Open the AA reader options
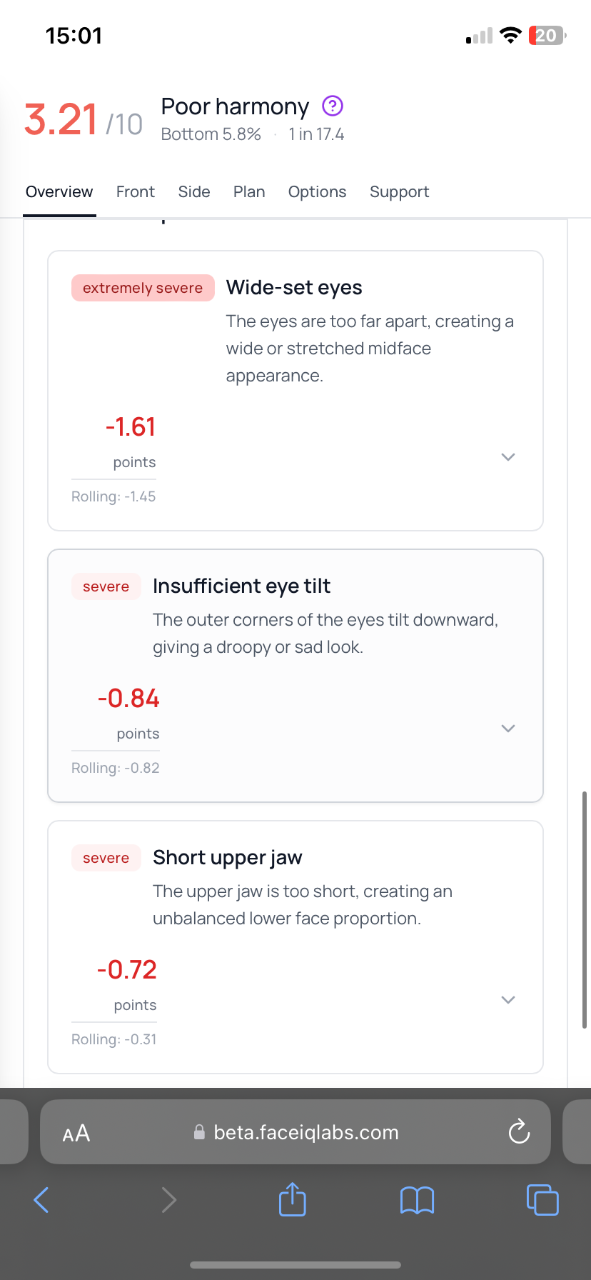Screen dimensions: 591x1280 76,1133
